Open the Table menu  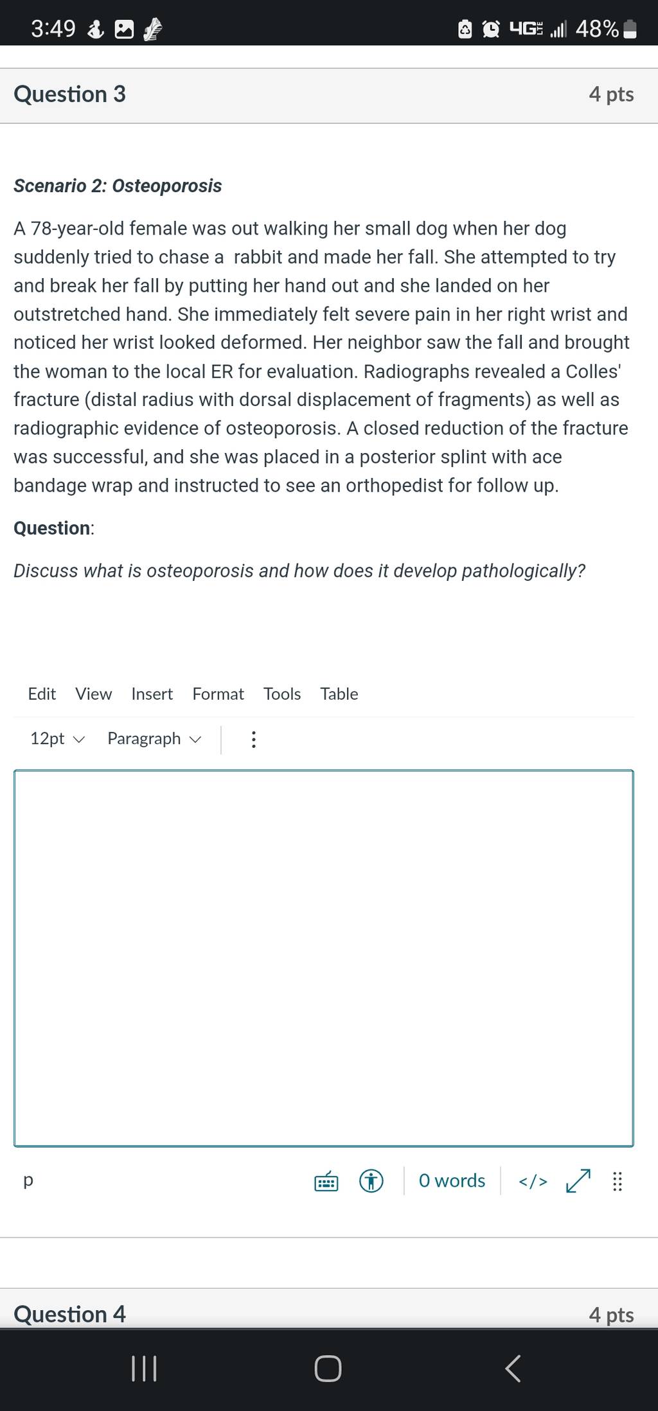(339, 694)
